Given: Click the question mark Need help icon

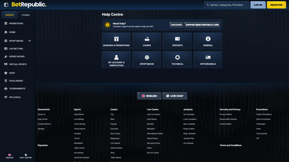Looking at the screenshot, I should point(107,25).
